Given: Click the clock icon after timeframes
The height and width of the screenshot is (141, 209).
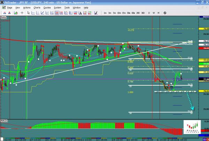Looking at the screenshot, I should click(x=164, y=13).
